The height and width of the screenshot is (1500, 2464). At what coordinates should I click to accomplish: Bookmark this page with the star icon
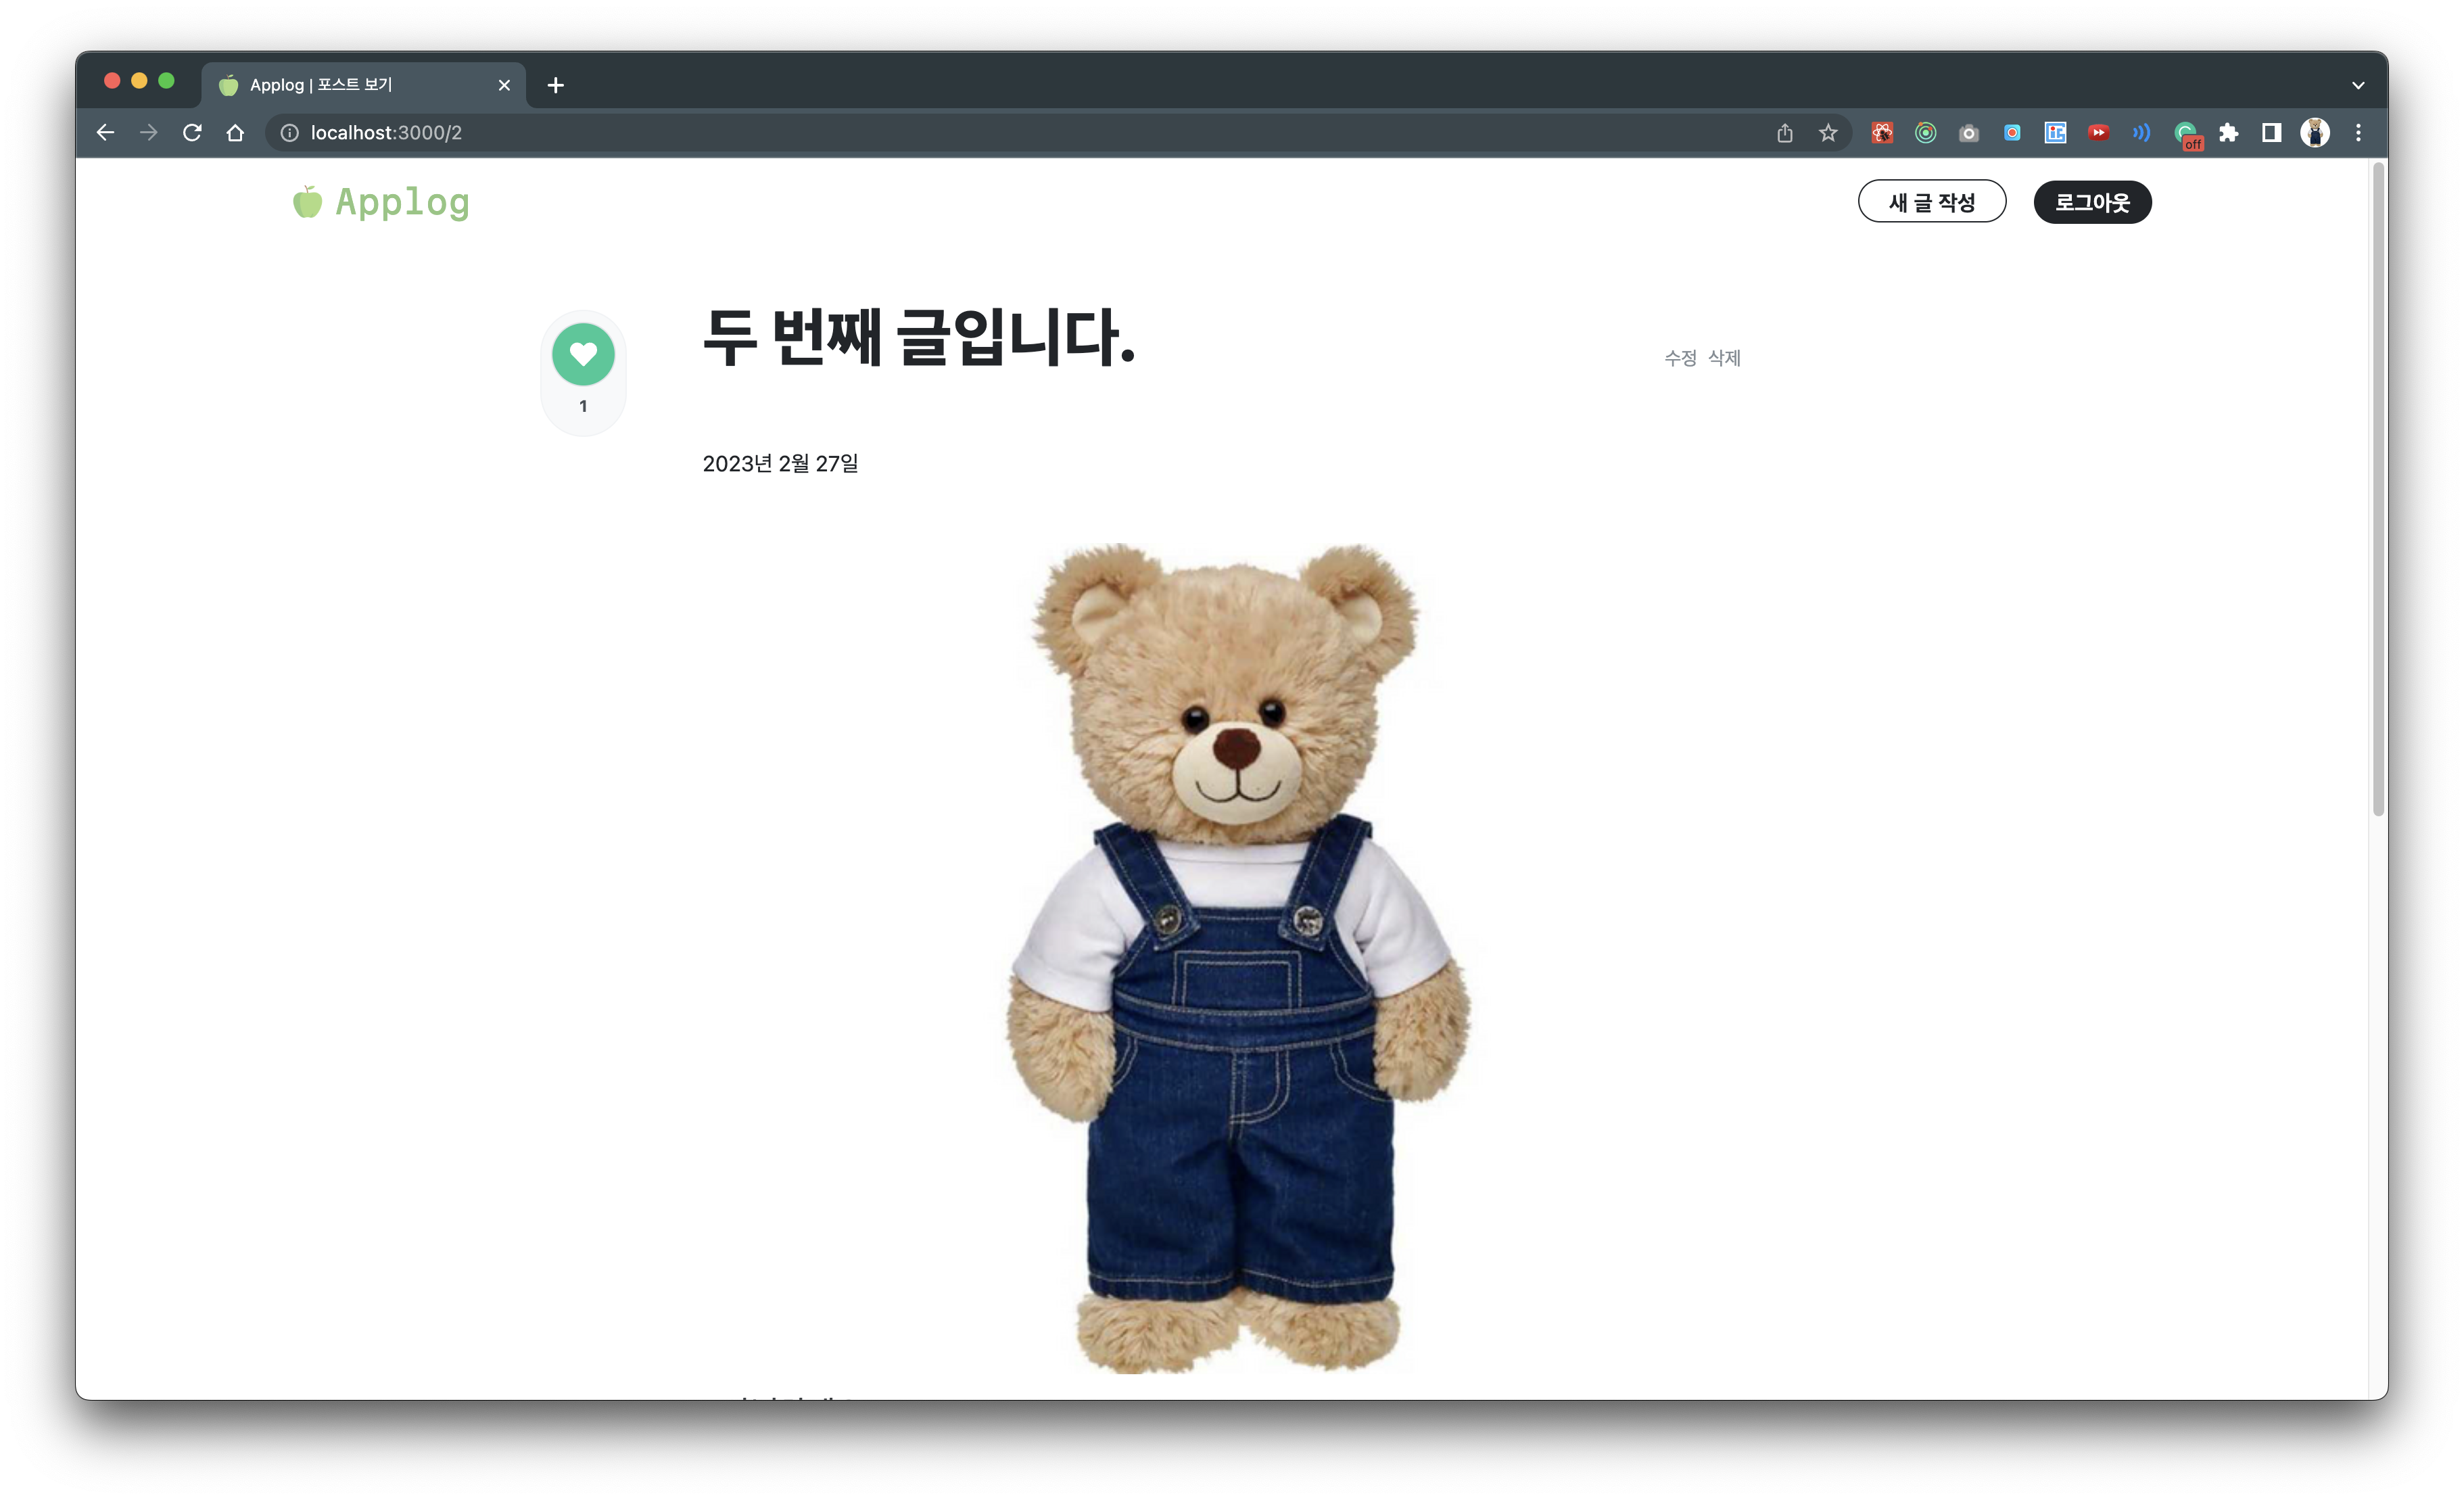click(1827, 132)
